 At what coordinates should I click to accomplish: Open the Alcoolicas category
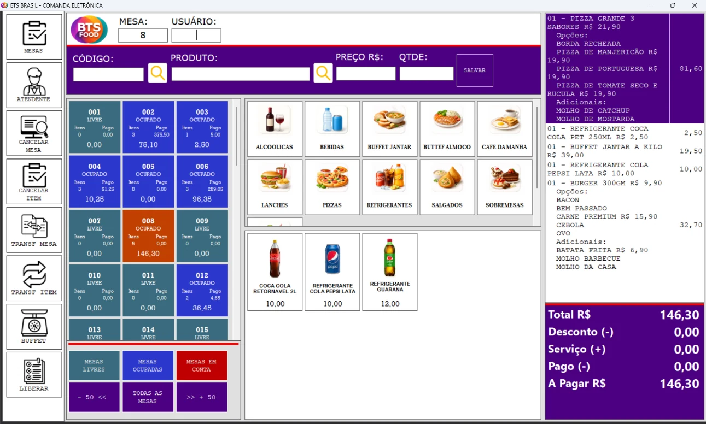tap(275, 129)
